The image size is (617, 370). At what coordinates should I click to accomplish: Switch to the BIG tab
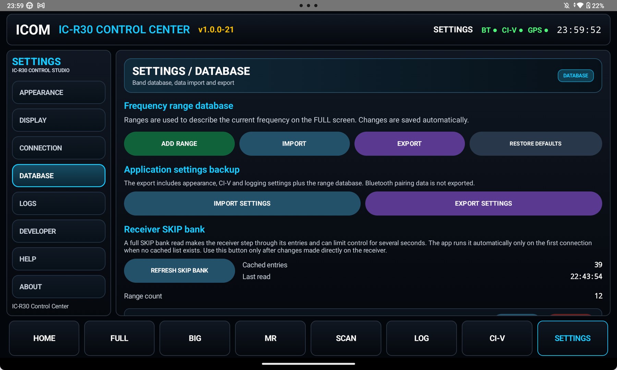coord(195,338)
